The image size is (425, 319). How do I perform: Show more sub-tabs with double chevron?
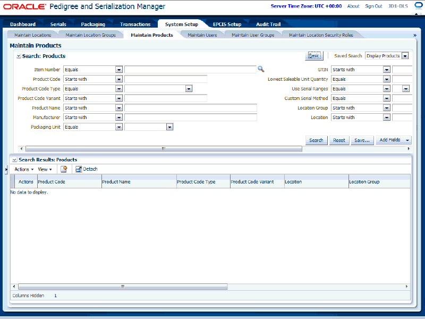pyautogui.click(x=415, y=35)
